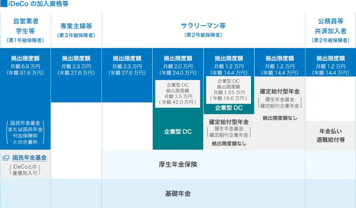The image size is (356, 208).
Task: Click 月額 6.8 万円 limit text
Action: click(26, 66)
